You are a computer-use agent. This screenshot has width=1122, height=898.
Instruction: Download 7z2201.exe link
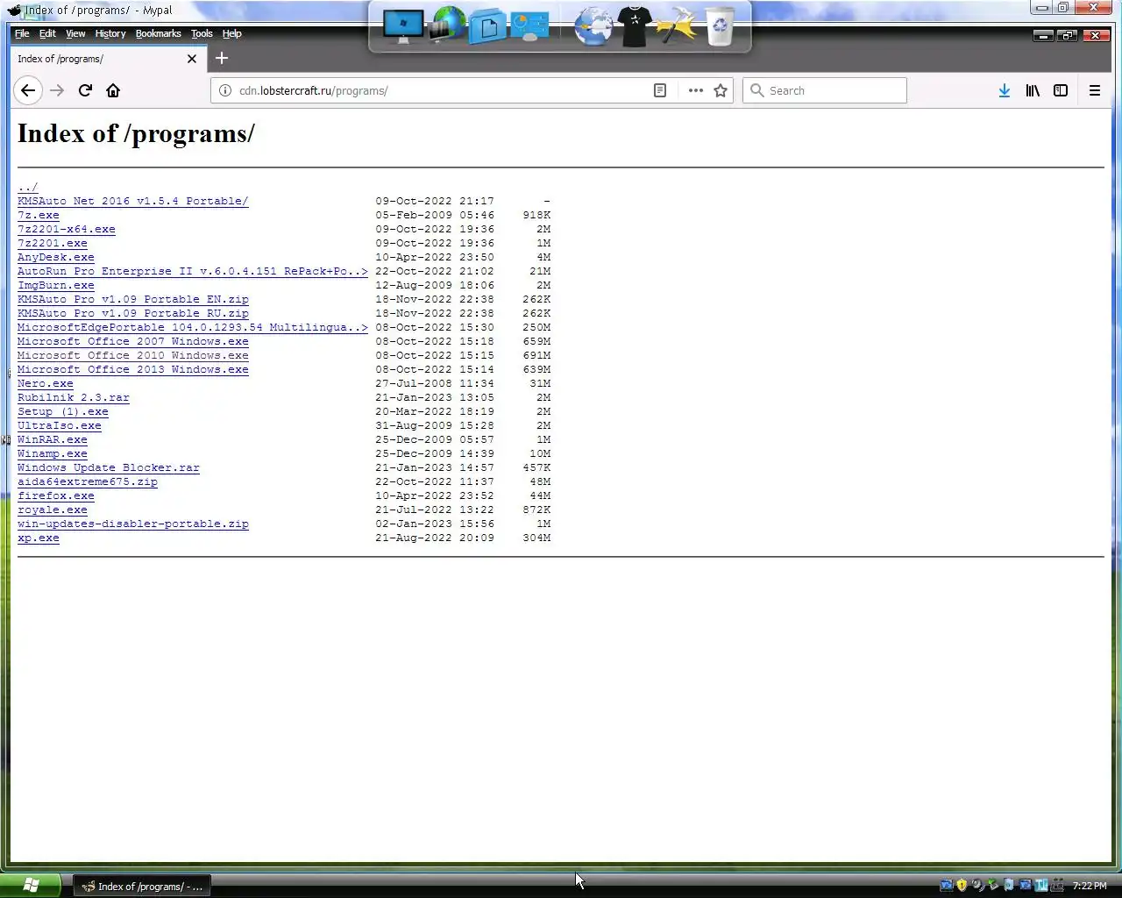(53, 243)
